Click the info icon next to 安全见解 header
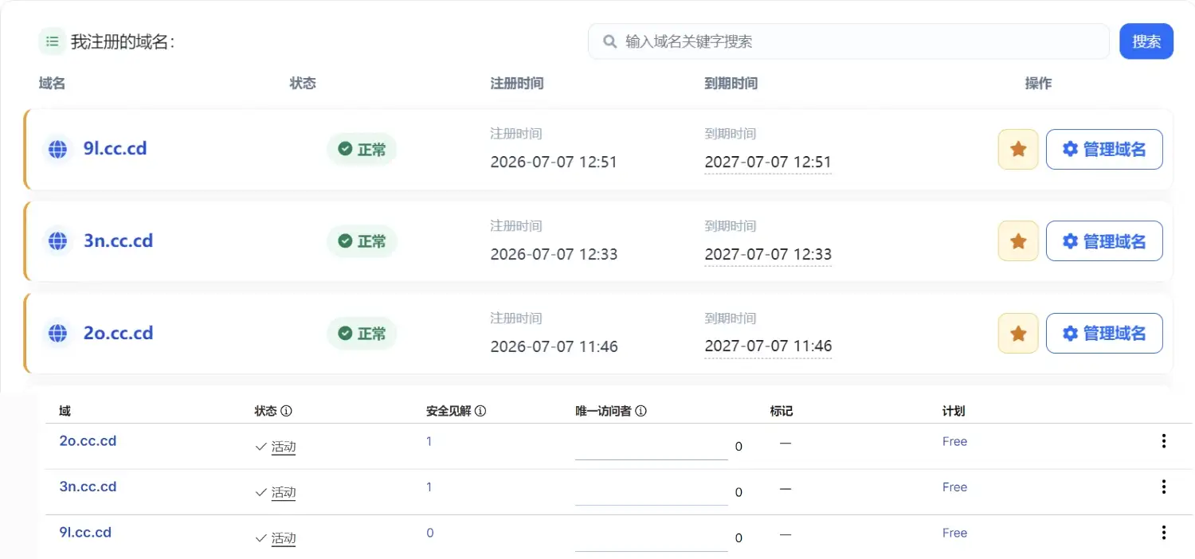The image size is (1195, 559). tap(480, 412)
